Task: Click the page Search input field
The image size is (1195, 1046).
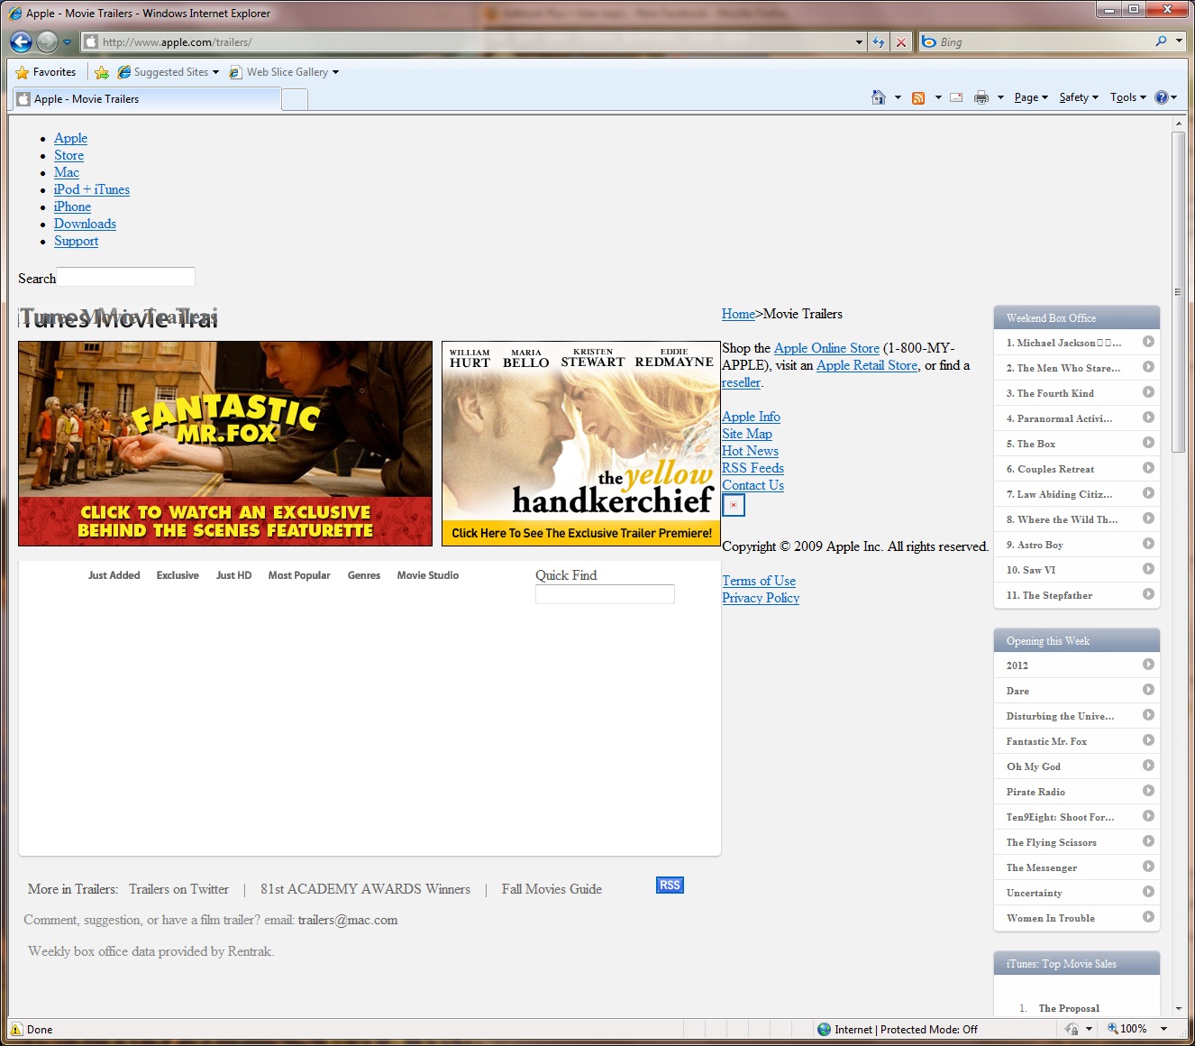Action: [x=125, y=277]
